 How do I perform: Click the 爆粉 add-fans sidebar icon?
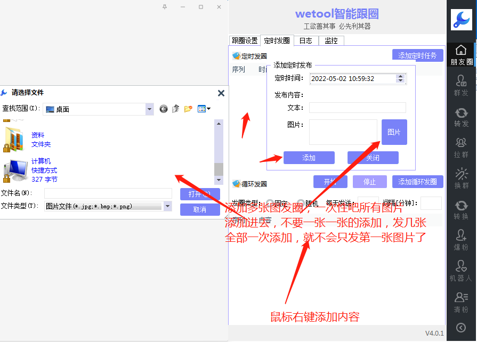[461, 241]
